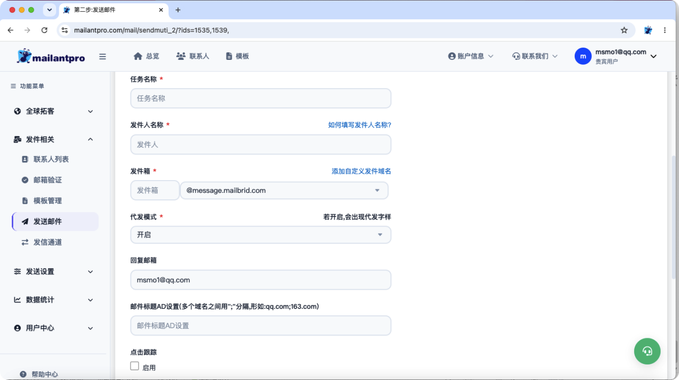
Task: Select the 第二步:发送邮件 browser tab
Action: [x=114, y=10]
